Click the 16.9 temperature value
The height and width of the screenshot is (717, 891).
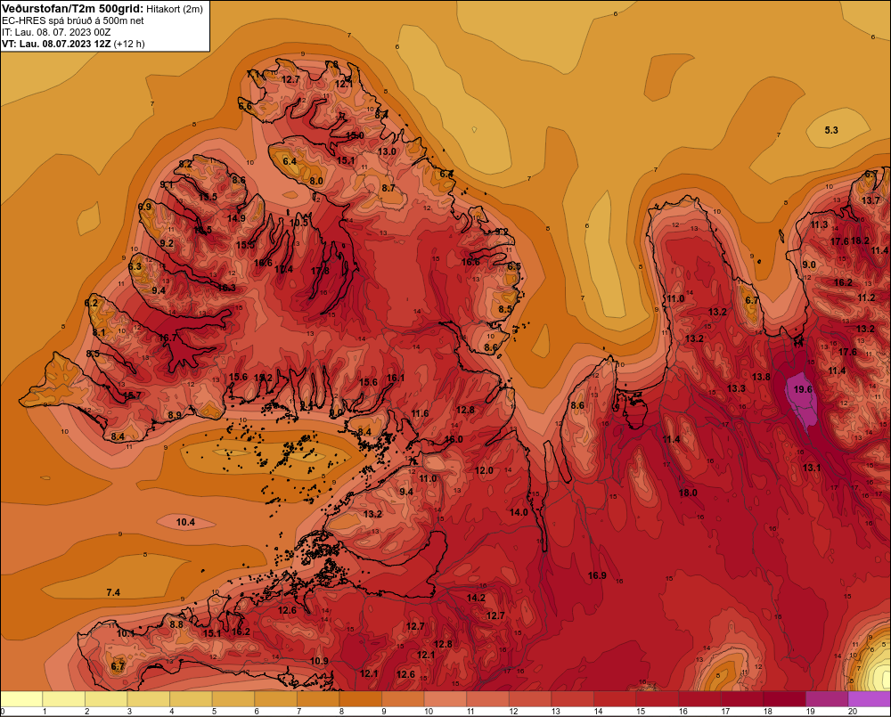[597, 575]
